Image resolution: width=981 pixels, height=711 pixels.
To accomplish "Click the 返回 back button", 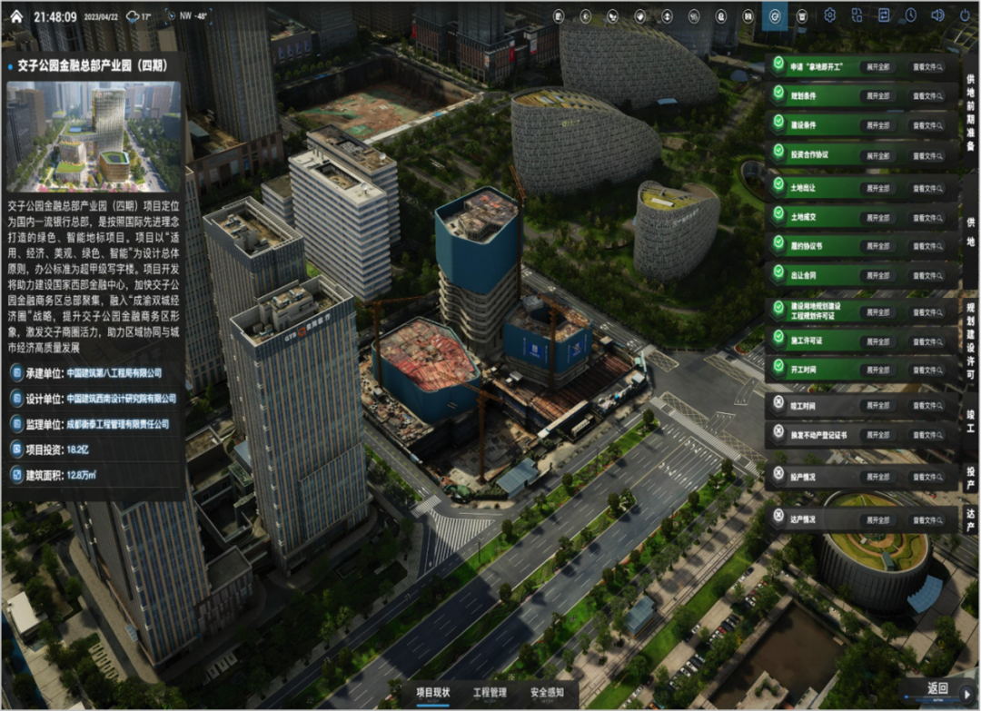I will [938, 689].
